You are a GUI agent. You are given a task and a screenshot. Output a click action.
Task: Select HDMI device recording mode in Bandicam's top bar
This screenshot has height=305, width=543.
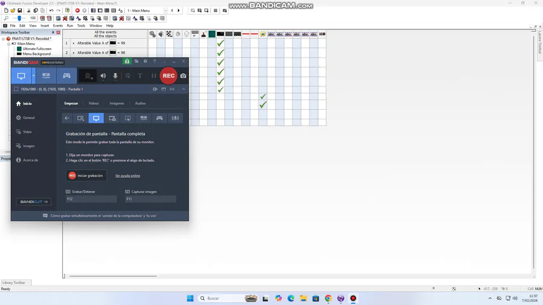(46, 76)
